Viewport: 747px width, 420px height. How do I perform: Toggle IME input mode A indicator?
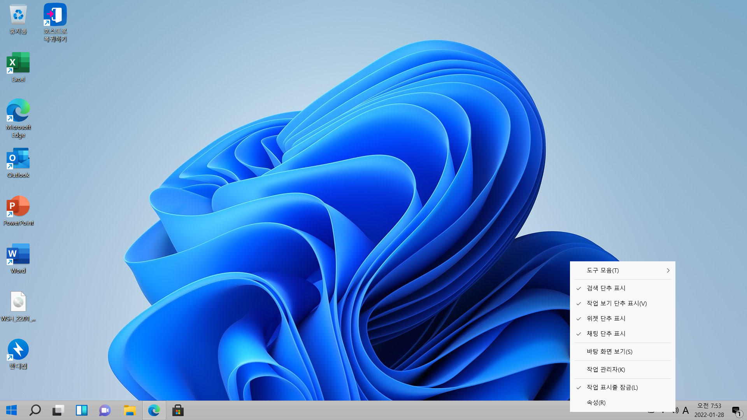pos(686,410)
